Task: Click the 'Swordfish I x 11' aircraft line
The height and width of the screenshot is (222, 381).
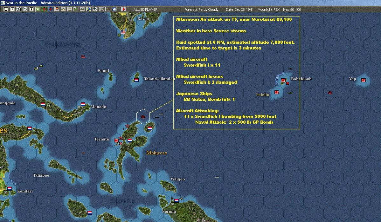Action: pyautogui.click(x=202, y=65)
